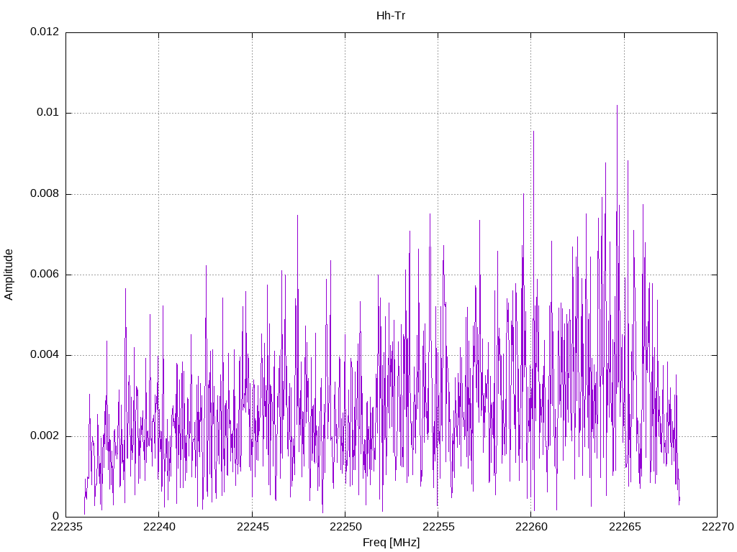Click x-axis tick value 22265
Viewport: 737px width, 552px height.
tap(624, 527)
